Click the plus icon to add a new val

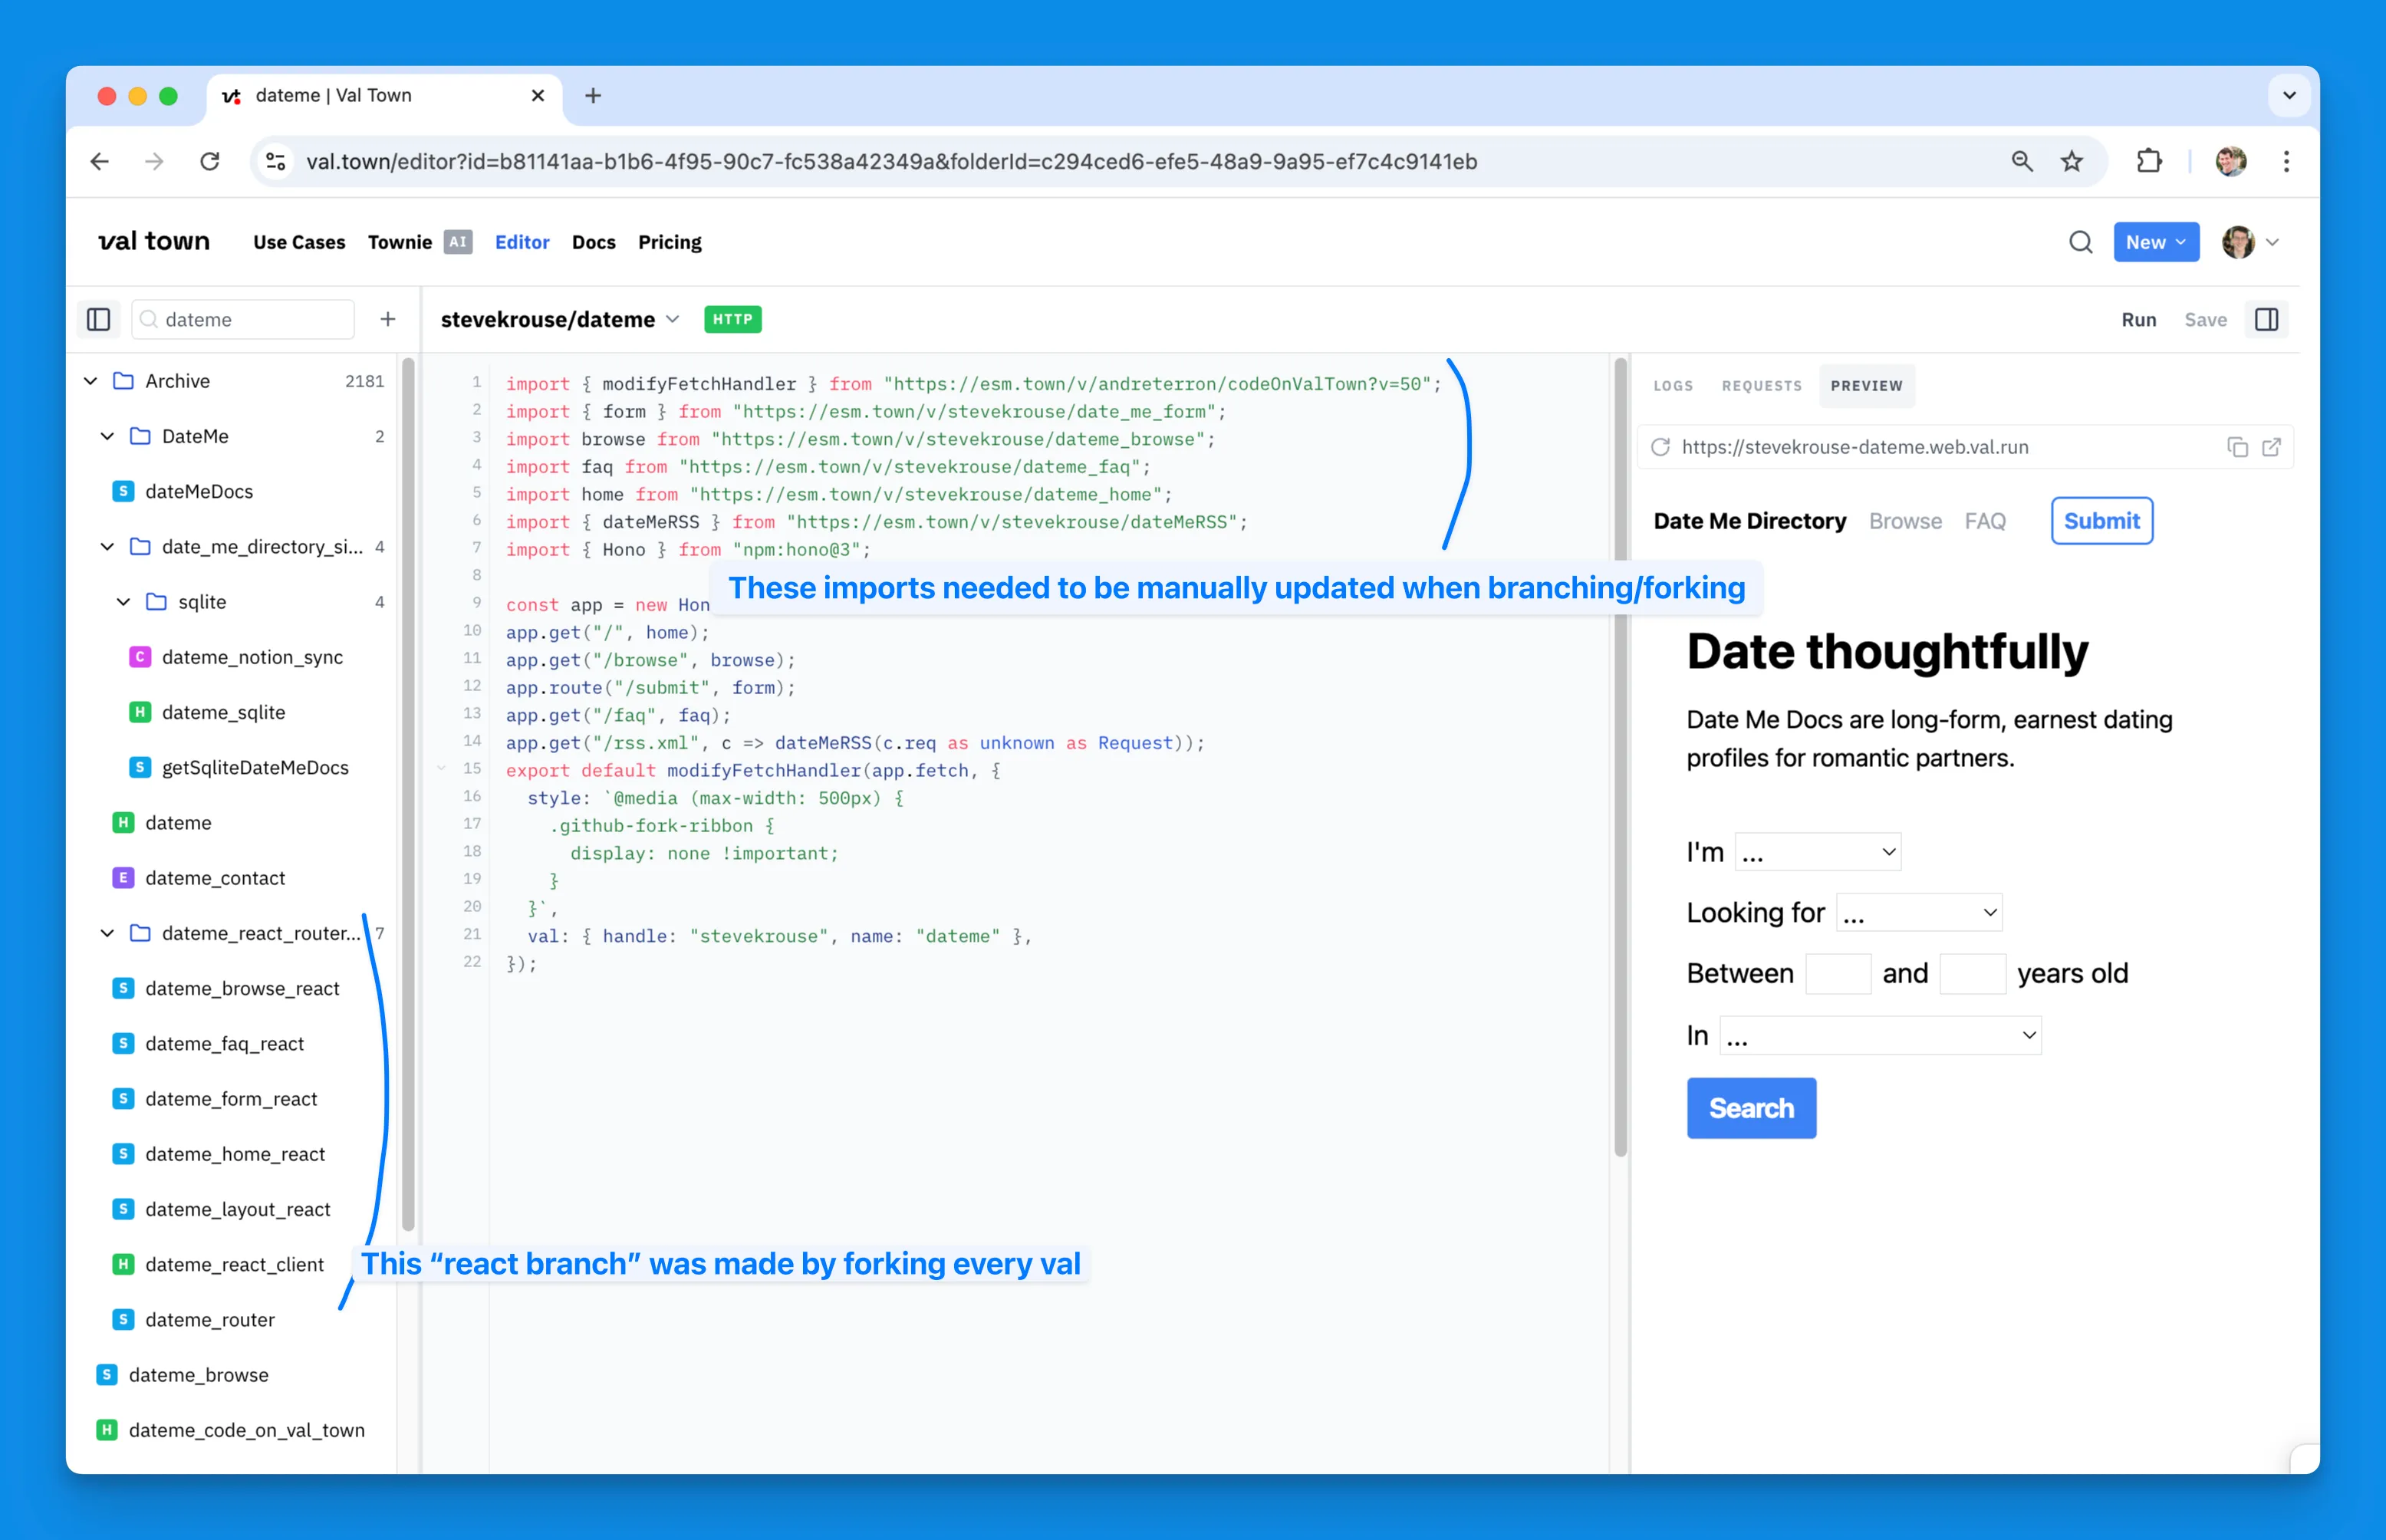pyautogui.click(x=388, y=319)
